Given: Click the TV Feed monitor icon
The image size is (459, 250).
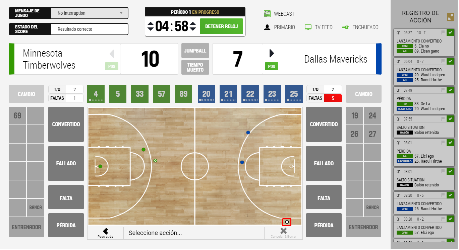Looking at the screenshot, I should click(308, 27).
